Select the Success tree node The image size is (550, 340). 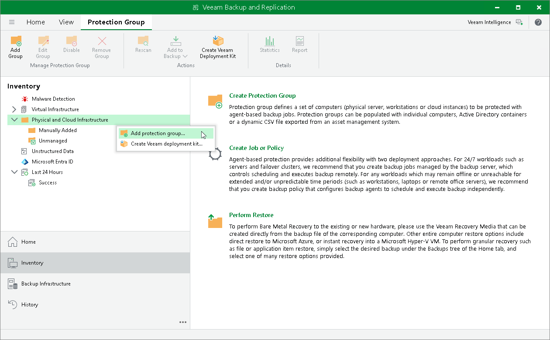coord(48,183)
